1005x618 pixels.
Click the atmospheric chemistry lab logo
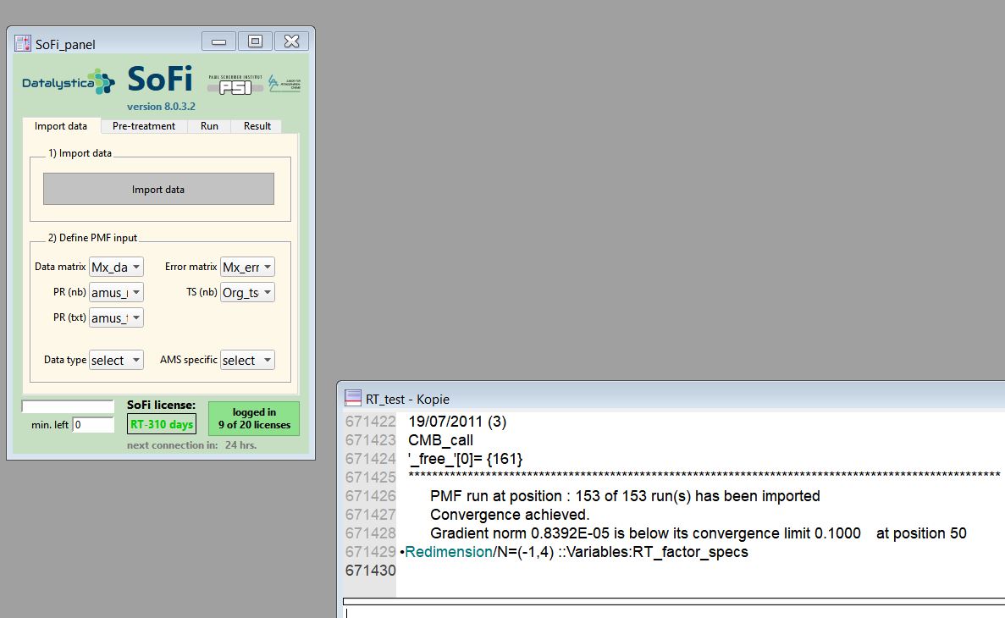pos(284,83)
